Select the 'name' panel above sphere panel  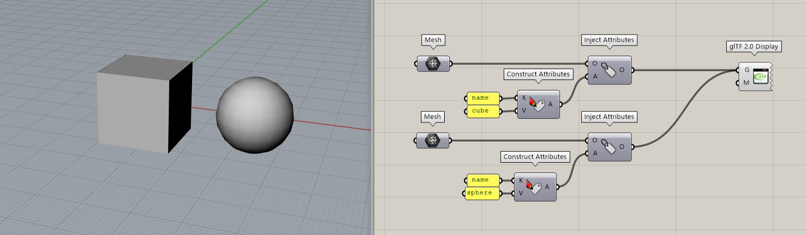click(482, 180)
